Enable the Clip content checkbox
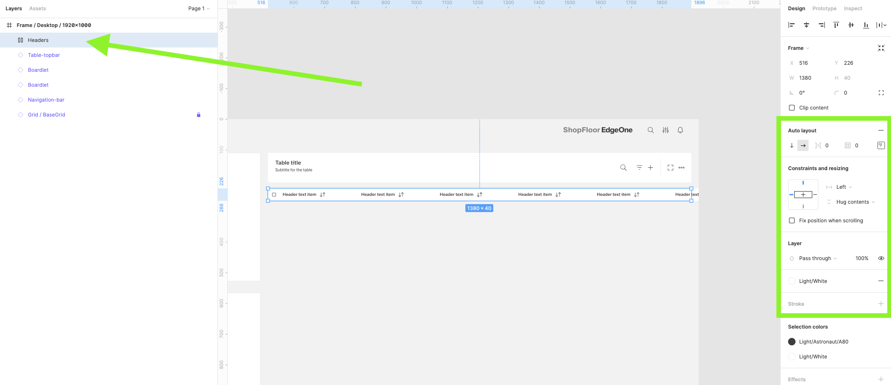891x385 pixels. 792,108
